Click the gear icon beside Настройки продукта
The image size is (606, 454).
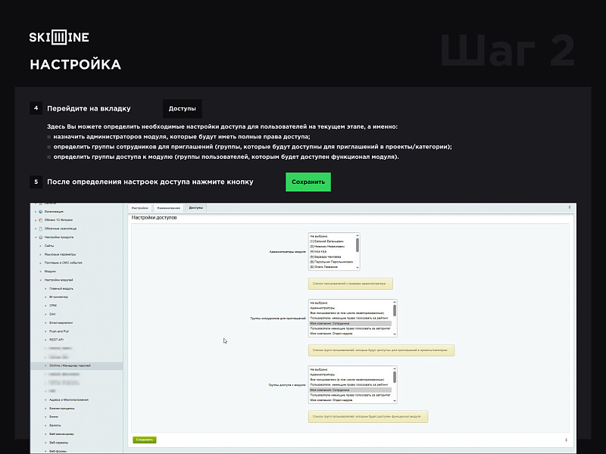(41, 237)
